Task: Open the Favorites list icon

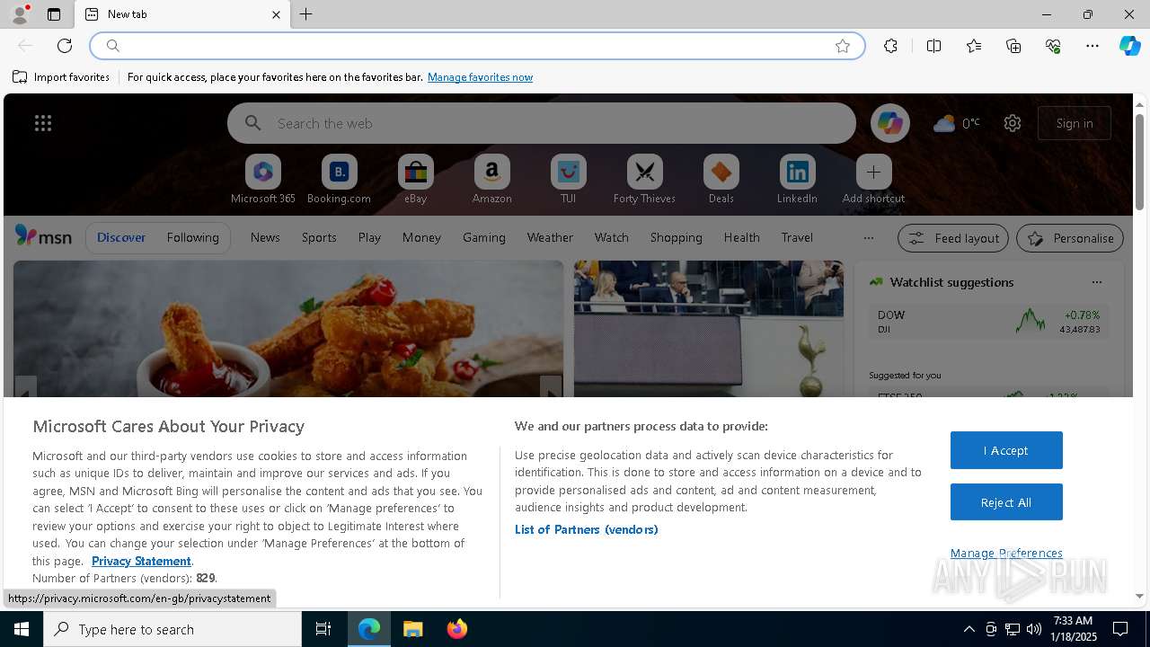Action: coord(974,46)
